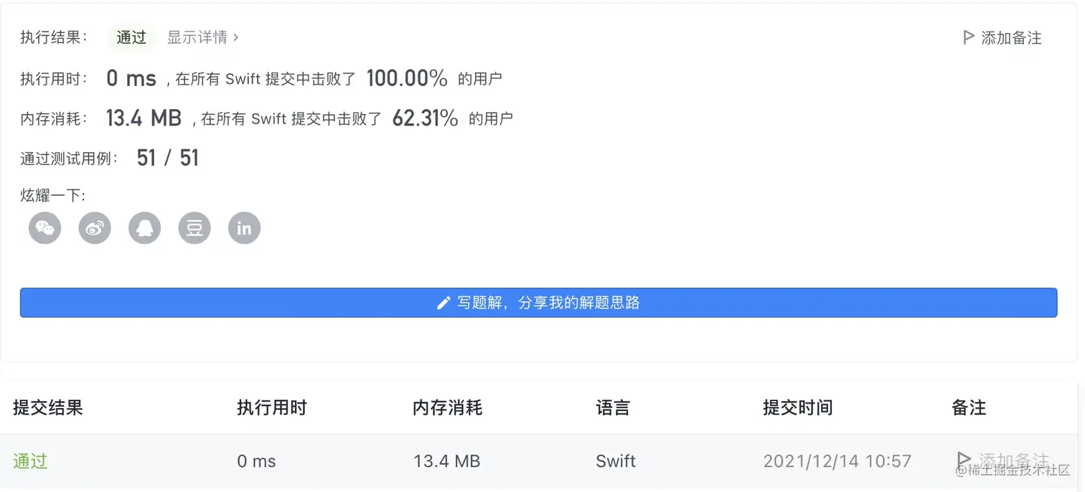Image resolution: width=1085 pixels, height=492 pixels.
Task: Click the flag icon beside top 添加备注
Action: pos(968,37)
